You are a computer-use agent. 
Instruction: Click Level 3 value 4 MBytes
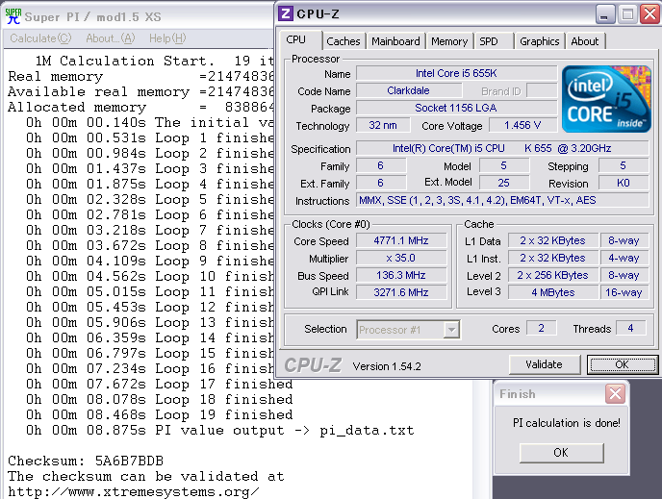(x=552, y=292)
